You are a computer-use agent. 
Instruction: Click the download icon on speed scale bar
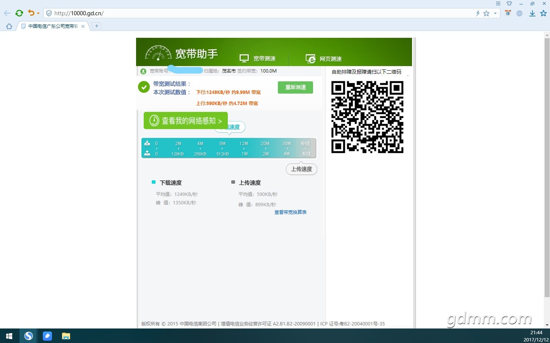[147, 143]
